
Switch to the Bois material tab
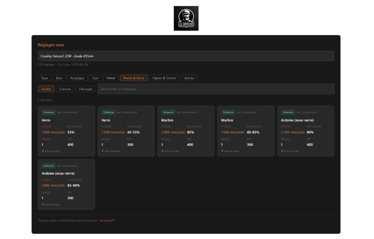59,78
